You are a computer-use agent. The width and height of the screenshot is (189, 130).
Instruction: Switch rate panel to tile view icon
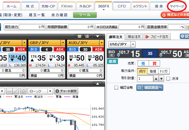[x=79, y=36]
